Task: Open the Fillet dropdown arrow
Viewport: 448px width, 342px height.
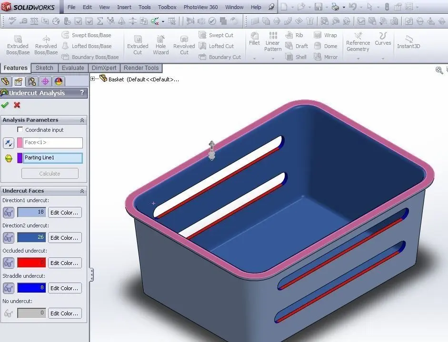Action: (x=254, y=59)
